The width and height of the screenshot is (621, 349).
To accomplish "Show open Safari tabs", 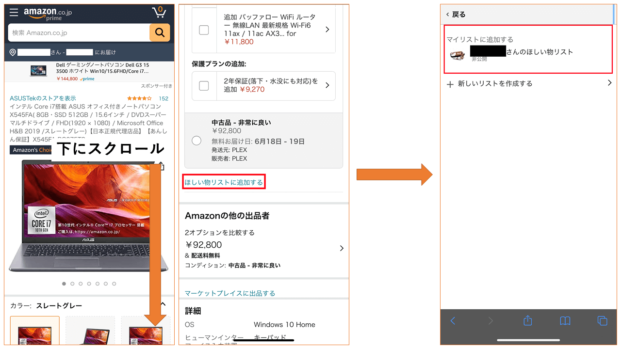I will 602,320.
